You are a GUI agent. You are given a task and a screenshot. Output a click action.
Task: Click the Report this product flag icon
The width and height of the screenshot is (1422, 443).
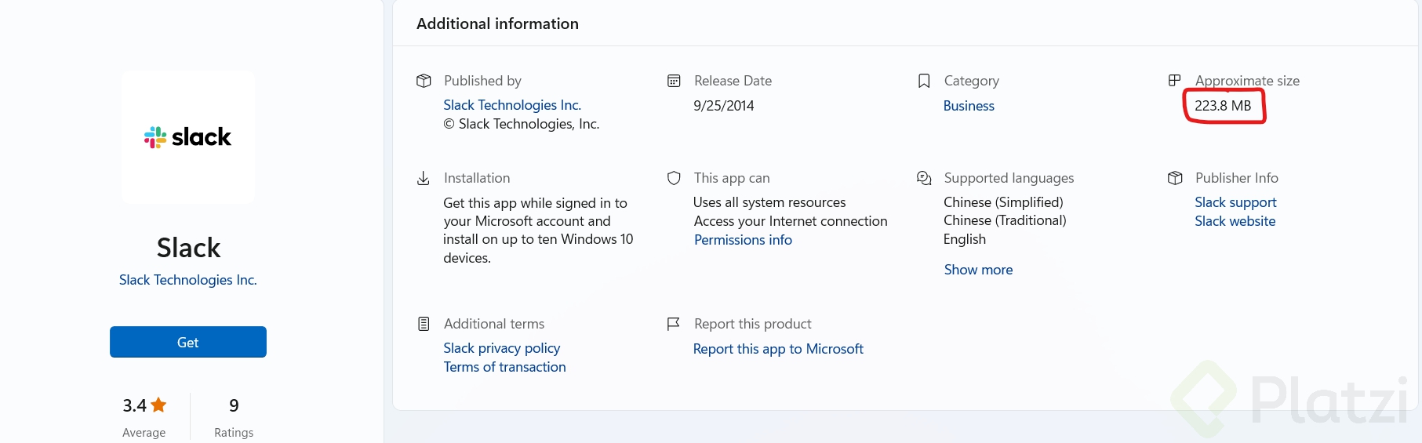coord(673,324)
